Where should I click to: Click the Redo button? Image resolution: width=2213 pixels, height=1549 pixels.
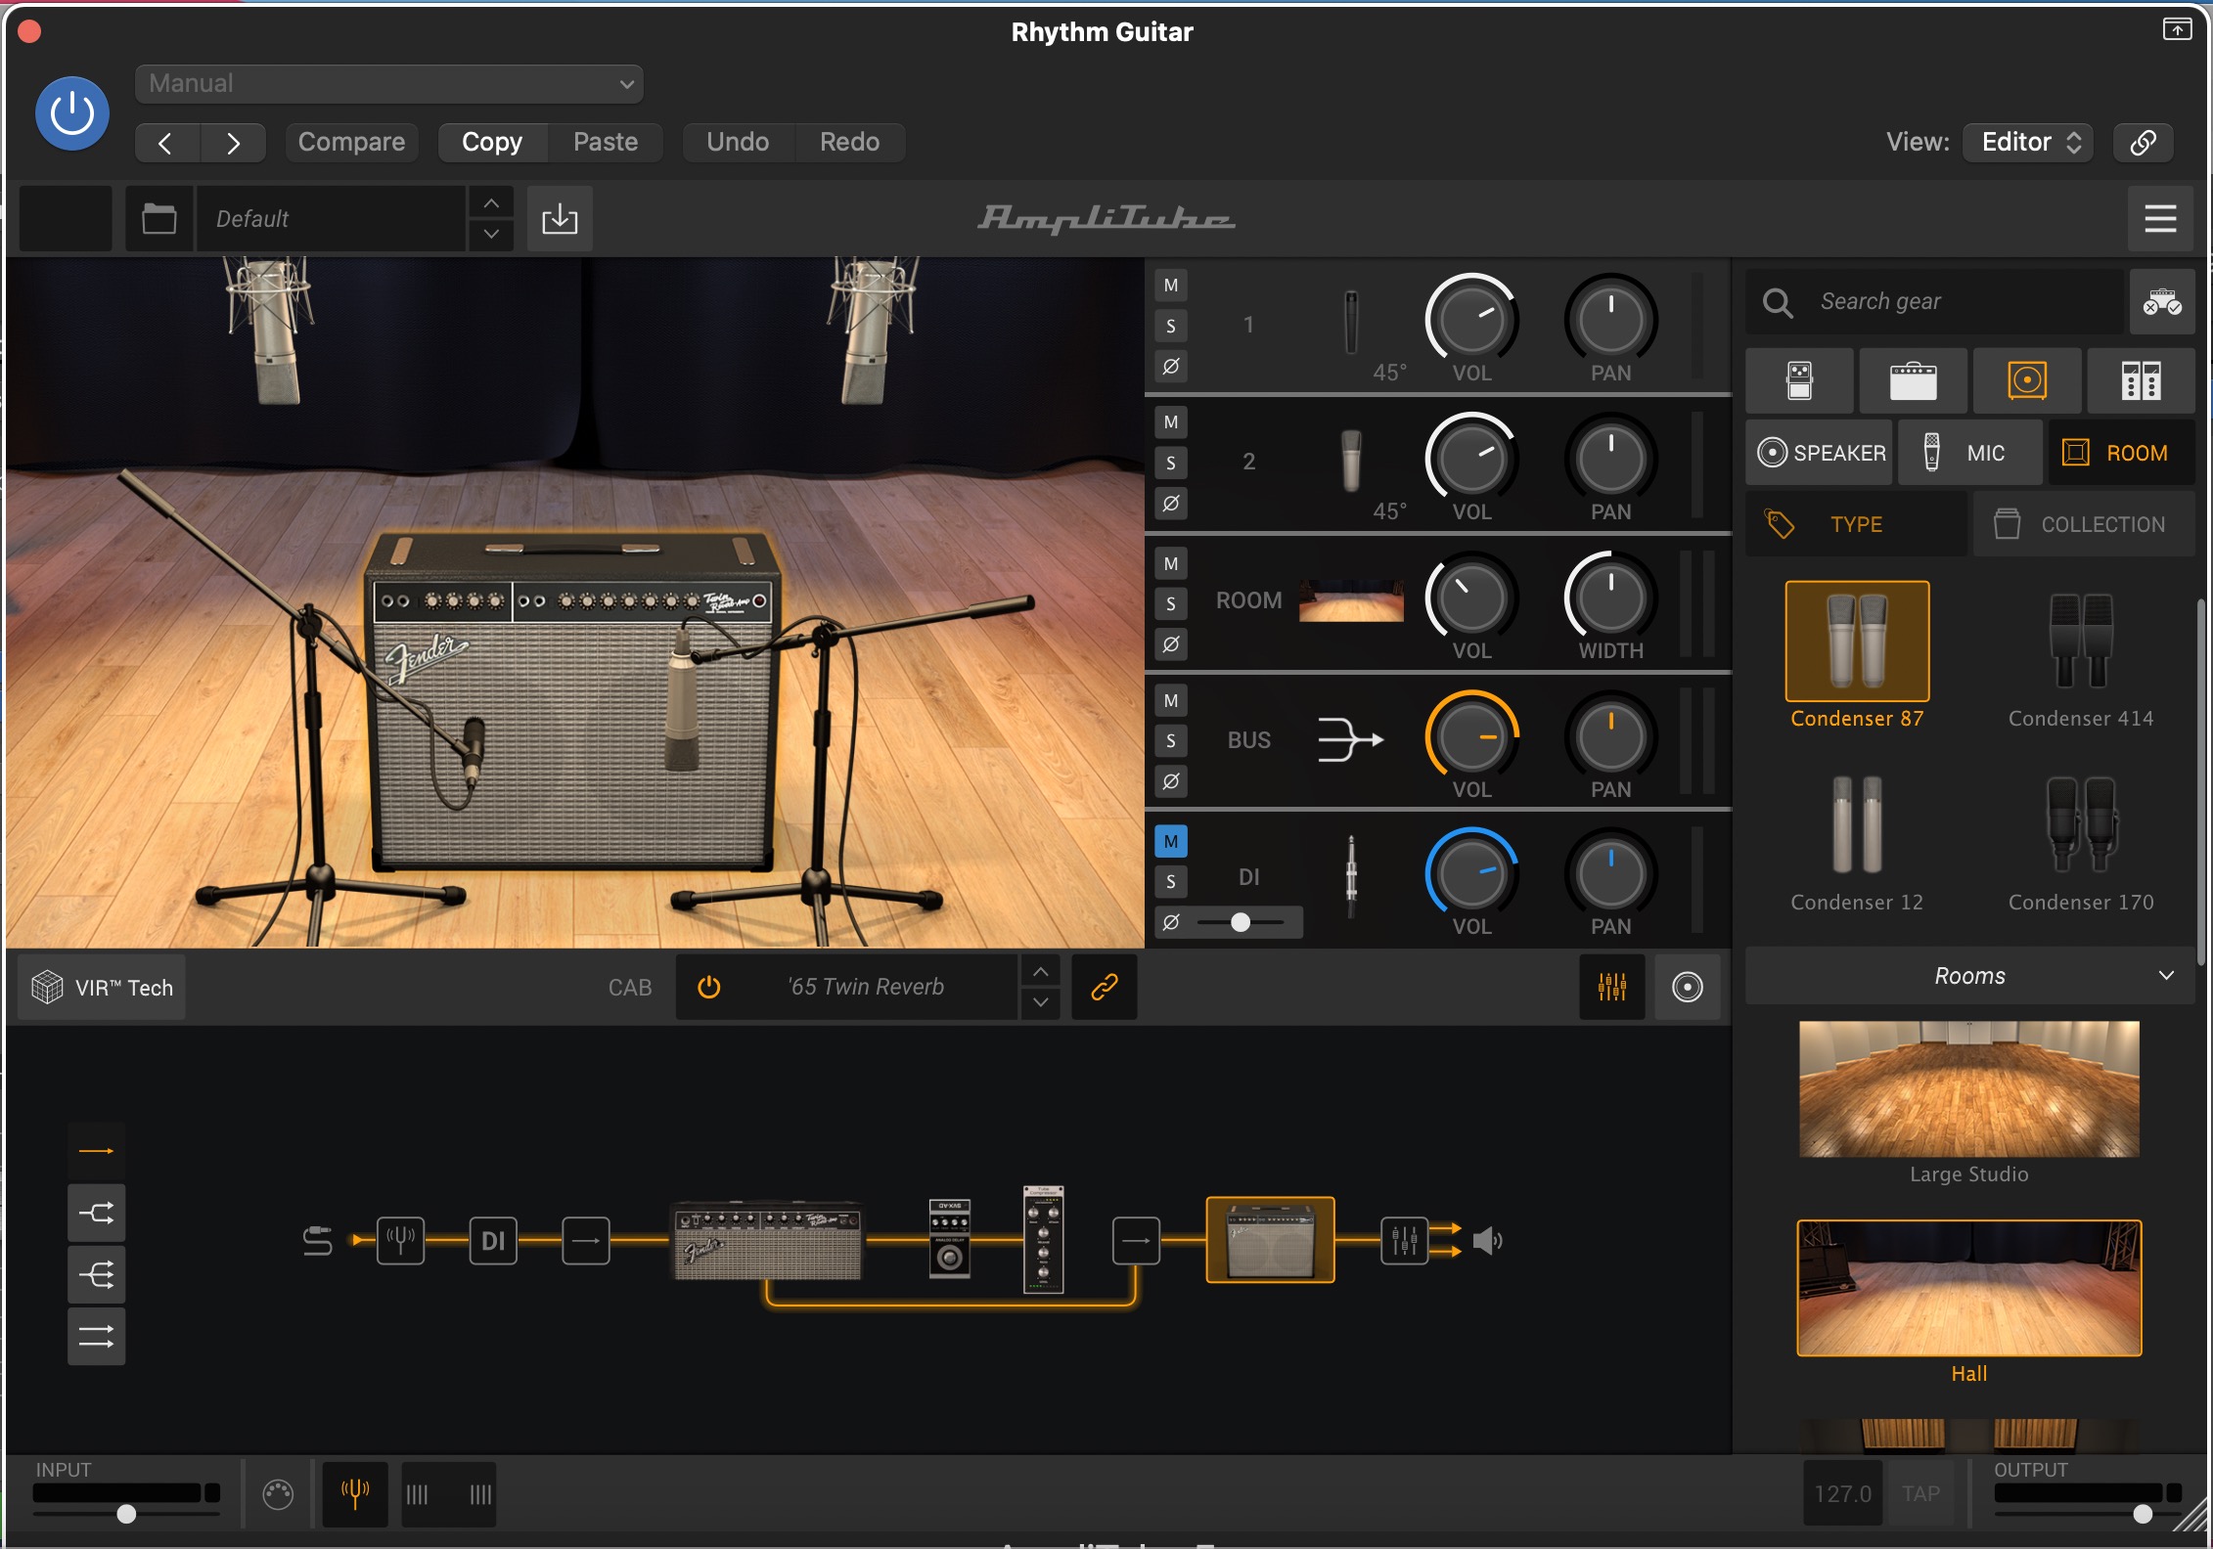(849, 143)
